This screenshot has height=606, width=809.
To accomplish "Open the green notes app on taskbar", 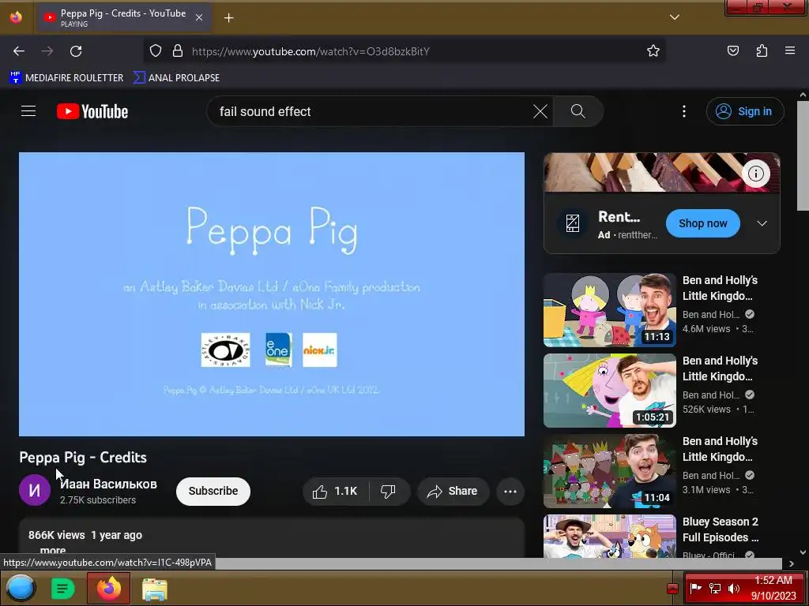I will click(x=63, y=588).
